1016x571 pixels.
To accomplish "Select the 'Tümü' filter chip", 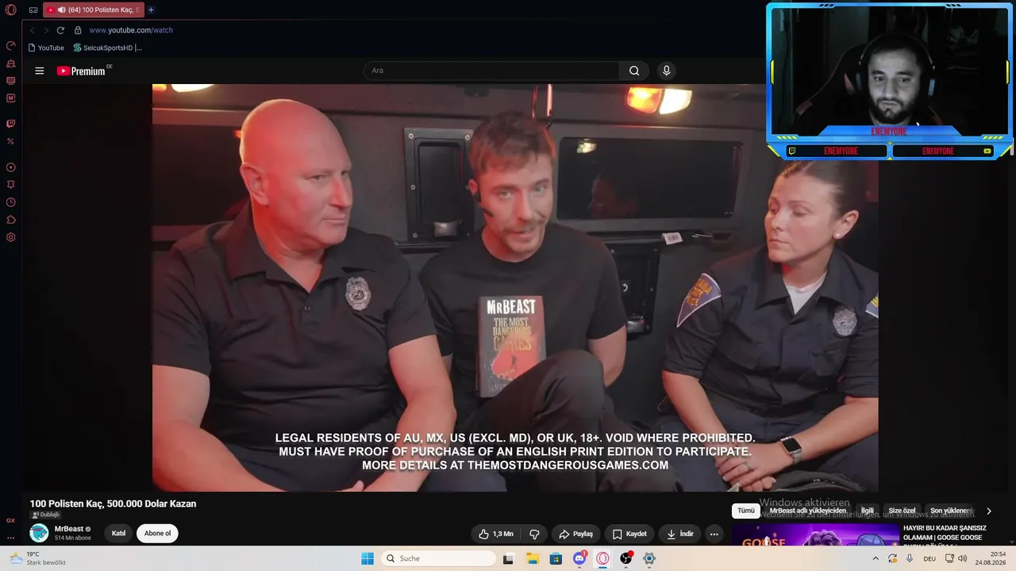I will (746, 511).
